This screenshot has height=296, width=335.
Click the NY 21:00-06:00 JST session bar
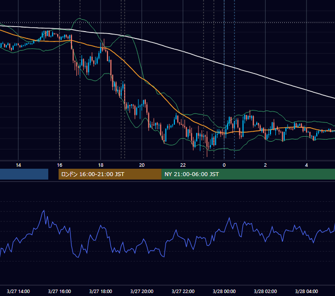[248, 174]
